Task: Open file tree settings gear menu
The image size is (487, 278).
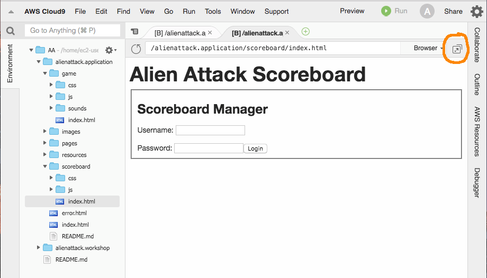Action: pos(111,50)
